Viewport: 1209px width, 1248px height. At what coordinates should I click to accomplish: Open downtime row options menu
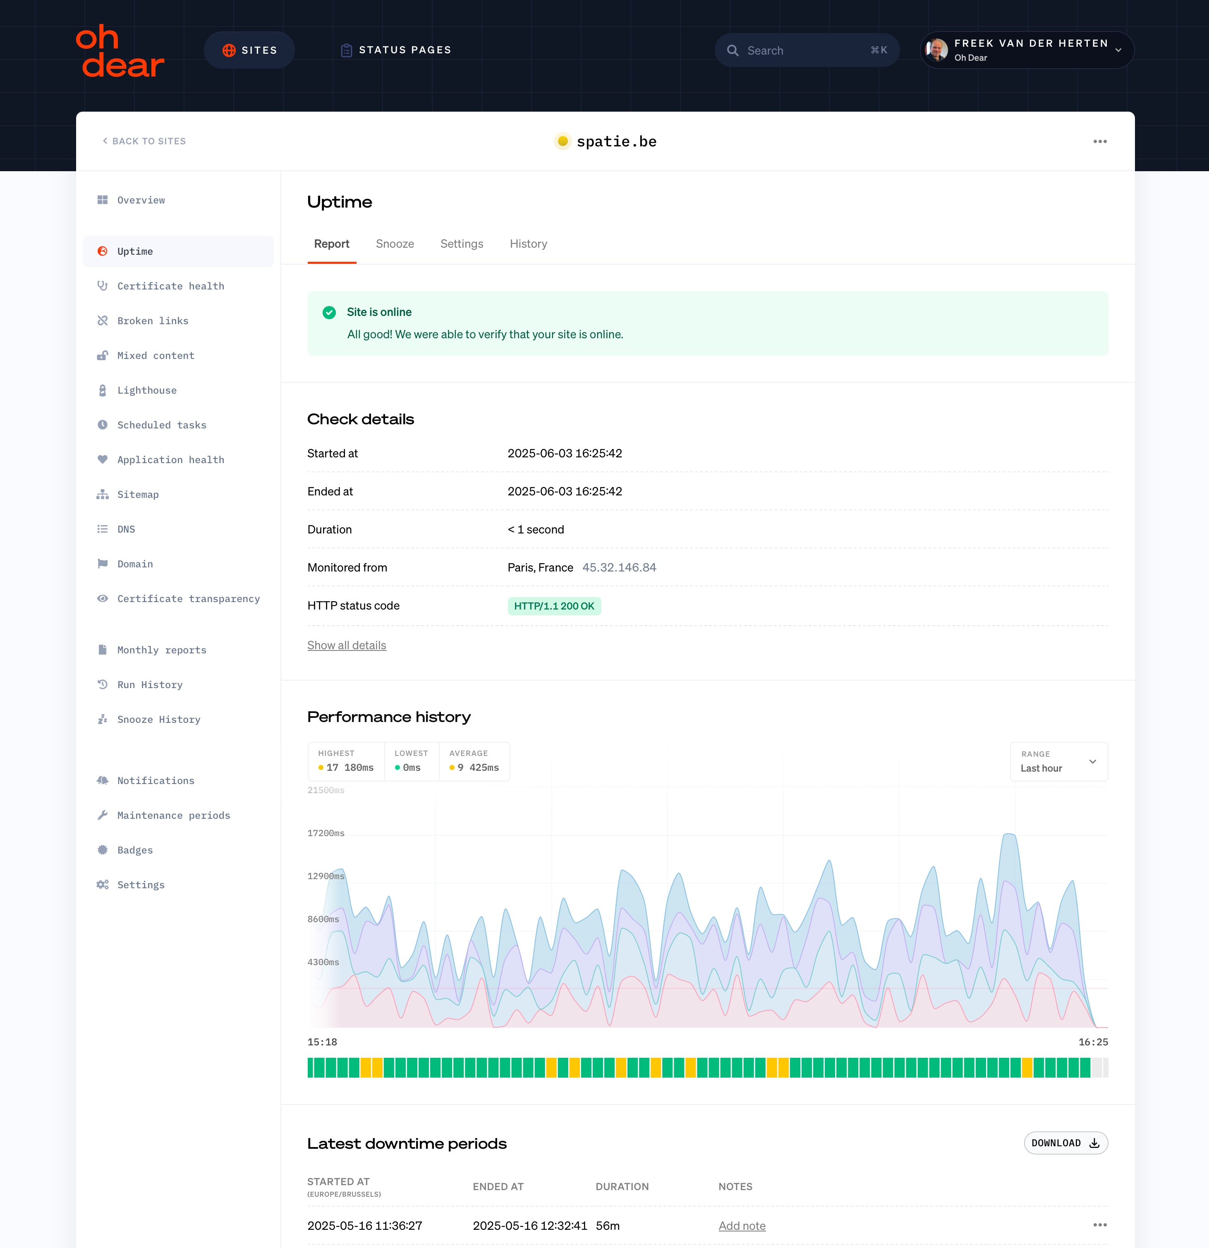click(1100, 1225)
